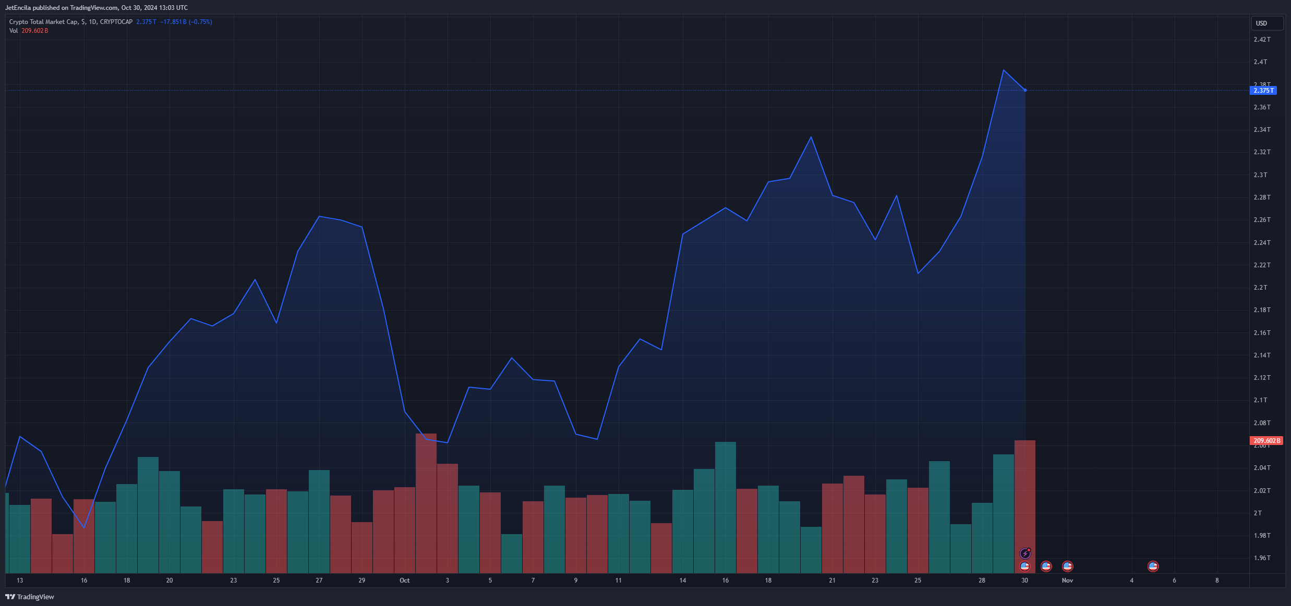Click the US flag between the 30 and Nov labels
Screen dimensions: 1291x606
[1046, 566]
